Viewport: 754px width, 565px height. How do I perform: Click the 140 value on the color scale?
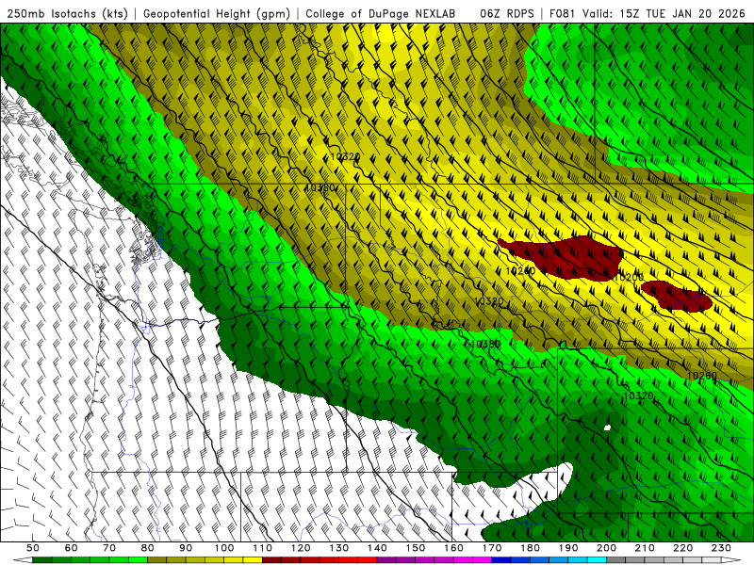[377, 548]
